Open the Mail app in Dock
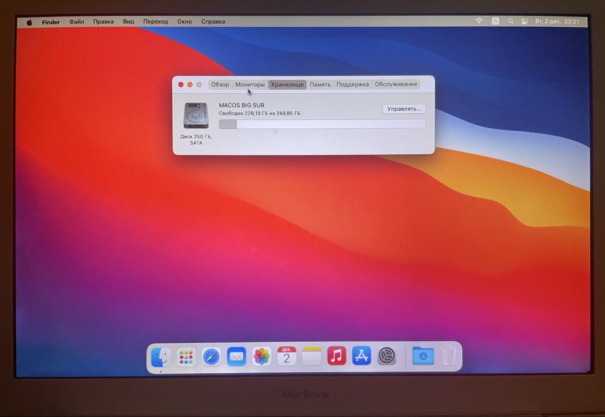 click(237, 356)
